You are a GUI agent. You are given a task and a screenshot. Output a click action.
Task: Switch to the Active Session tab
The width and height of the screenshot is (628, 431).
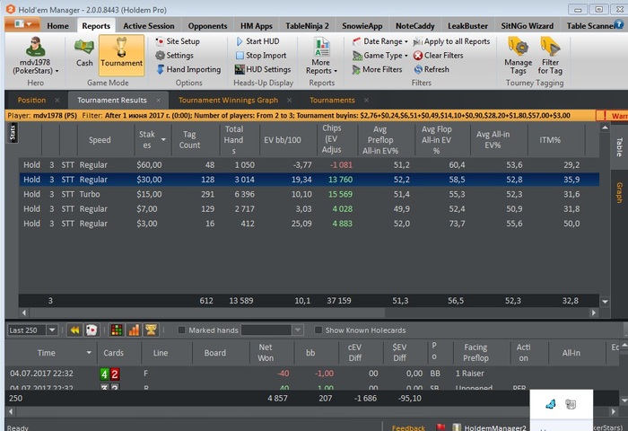point(149,26)
